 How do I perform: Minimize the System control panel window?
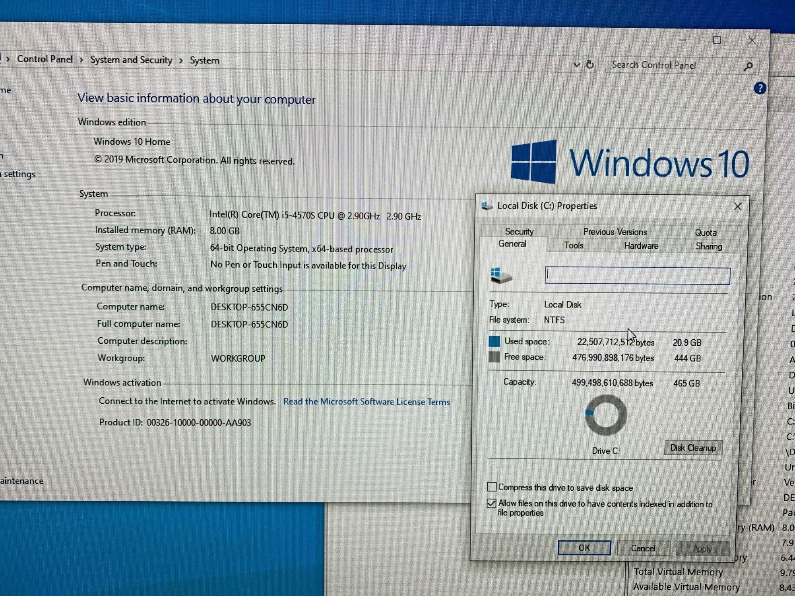[x=683, y=40]
